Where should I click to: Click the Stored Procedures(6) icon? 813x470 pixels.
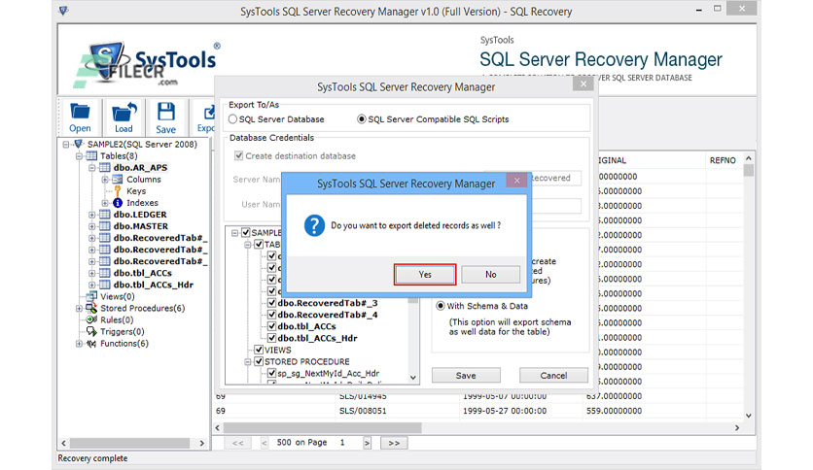click(x=91, y=308)
